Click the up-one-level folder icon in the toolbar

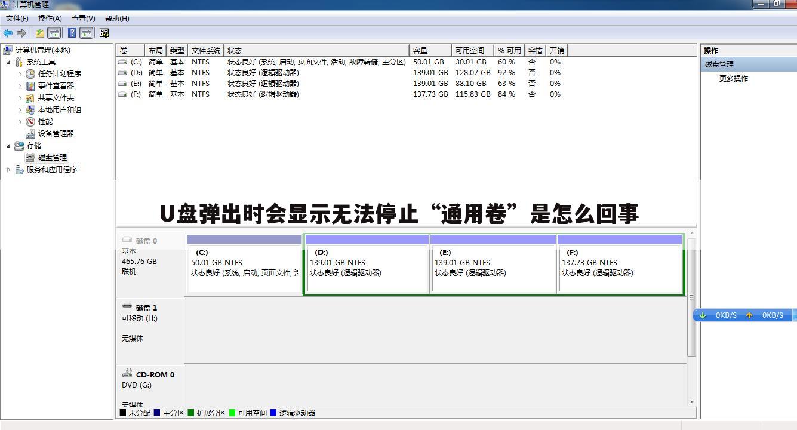click(x=39, y=33)
